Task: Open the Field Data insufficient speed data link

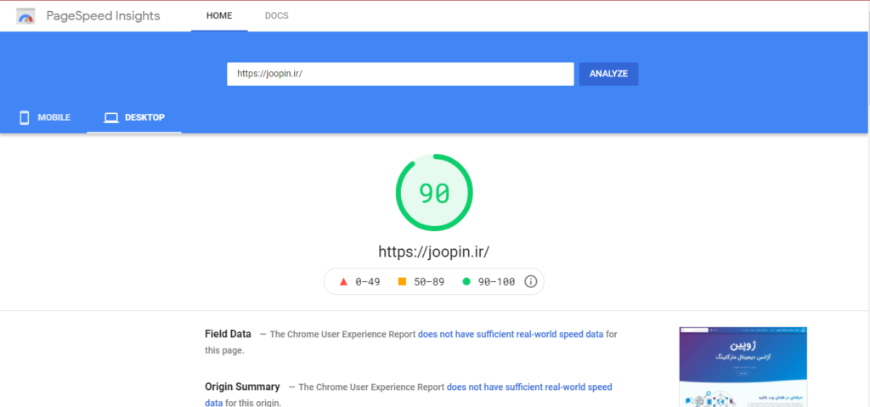Action: 511,334
